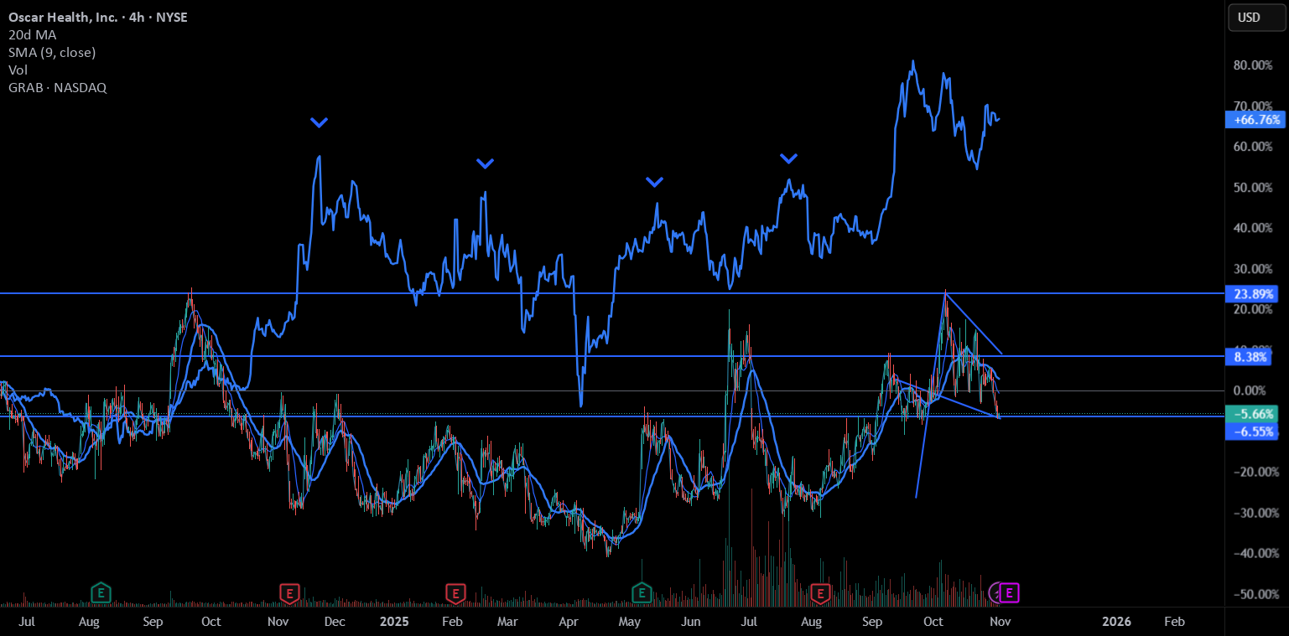The image size is (1289, 636).
Task: Click the red earnings marker above Nov 2024
Action: [x=289, y=593]
